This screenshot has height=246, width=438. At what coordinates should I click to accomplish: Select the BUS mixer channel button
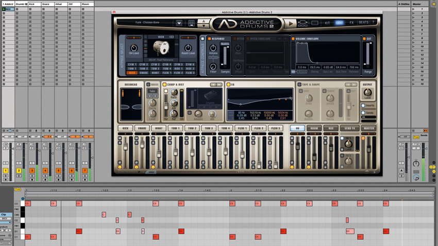[x=331, y=128]
